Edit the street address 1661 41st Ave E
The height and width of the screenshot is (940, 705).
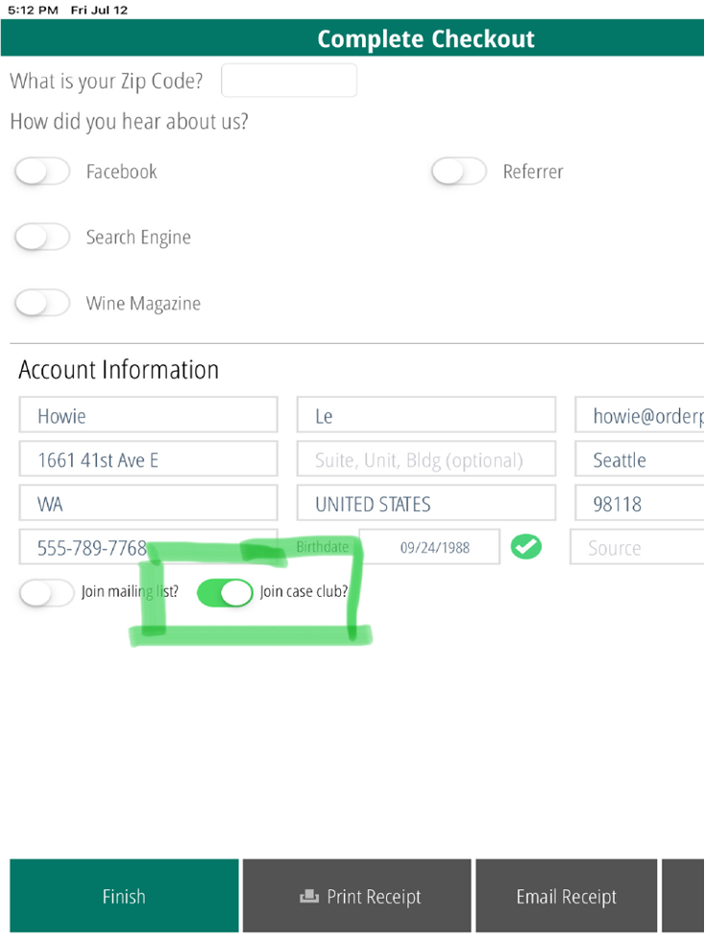pos(148,459)
